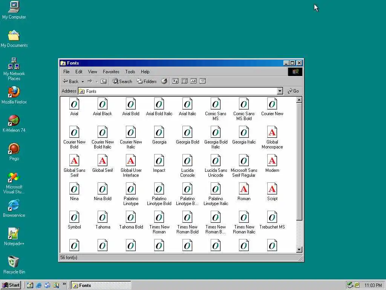The width and height of the screenshot is (386, 290).
Task: Click the Forward arrow toolbar button
Action: pos(90,81)
